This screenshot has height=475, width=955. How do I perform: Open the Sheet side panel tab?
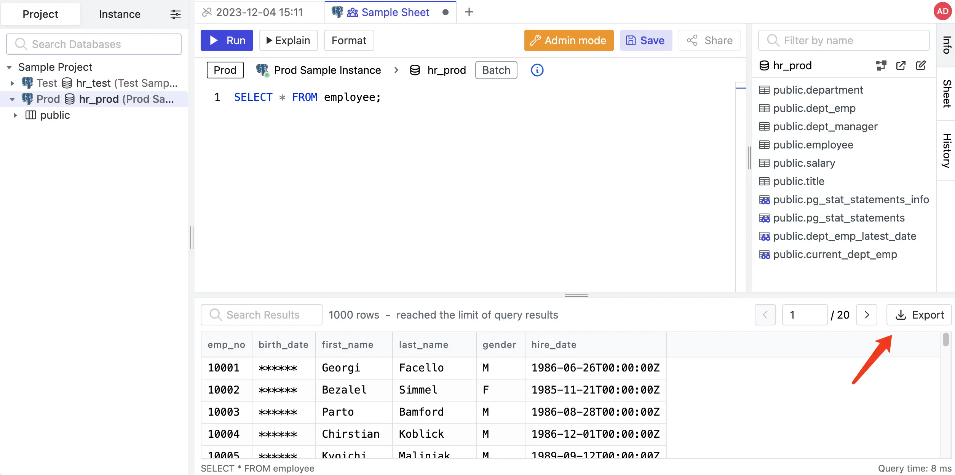coord(946,94)
